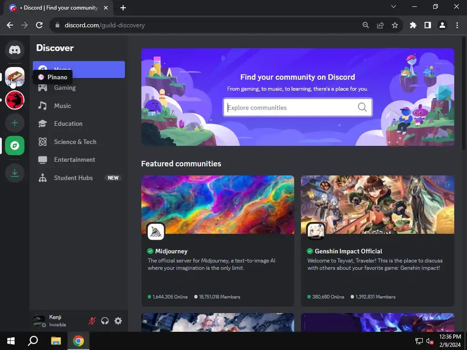This screenshot has height=350, width=467.
Task: Click the Midjourney server title
Action: (171, 251)
